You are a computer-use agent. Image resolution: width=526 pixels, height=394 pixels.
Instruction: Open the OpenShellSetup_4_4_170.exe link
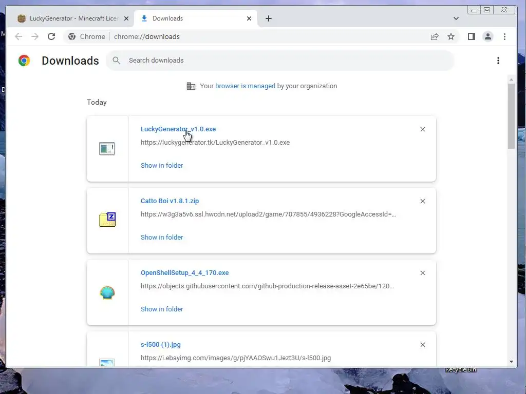tap(184, 273)
